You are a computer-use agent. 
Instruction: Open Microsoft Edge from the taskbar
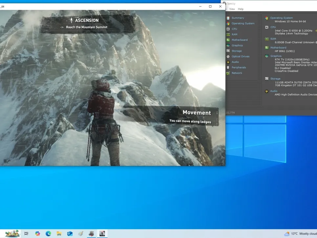(x=48, y=233)
